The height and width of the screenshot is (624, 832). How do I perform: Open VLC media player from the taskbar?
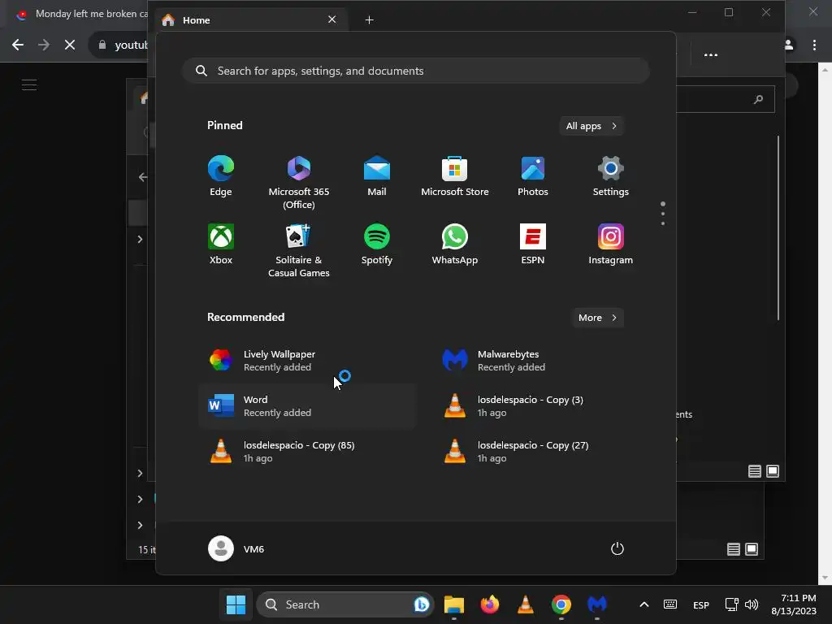(x=526, y=604)
